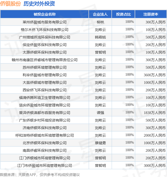This screenshot has height=177, width=167.
Task: Click 曾智明 in the 江门市侨盈 row
Action: tap(100, 166)
